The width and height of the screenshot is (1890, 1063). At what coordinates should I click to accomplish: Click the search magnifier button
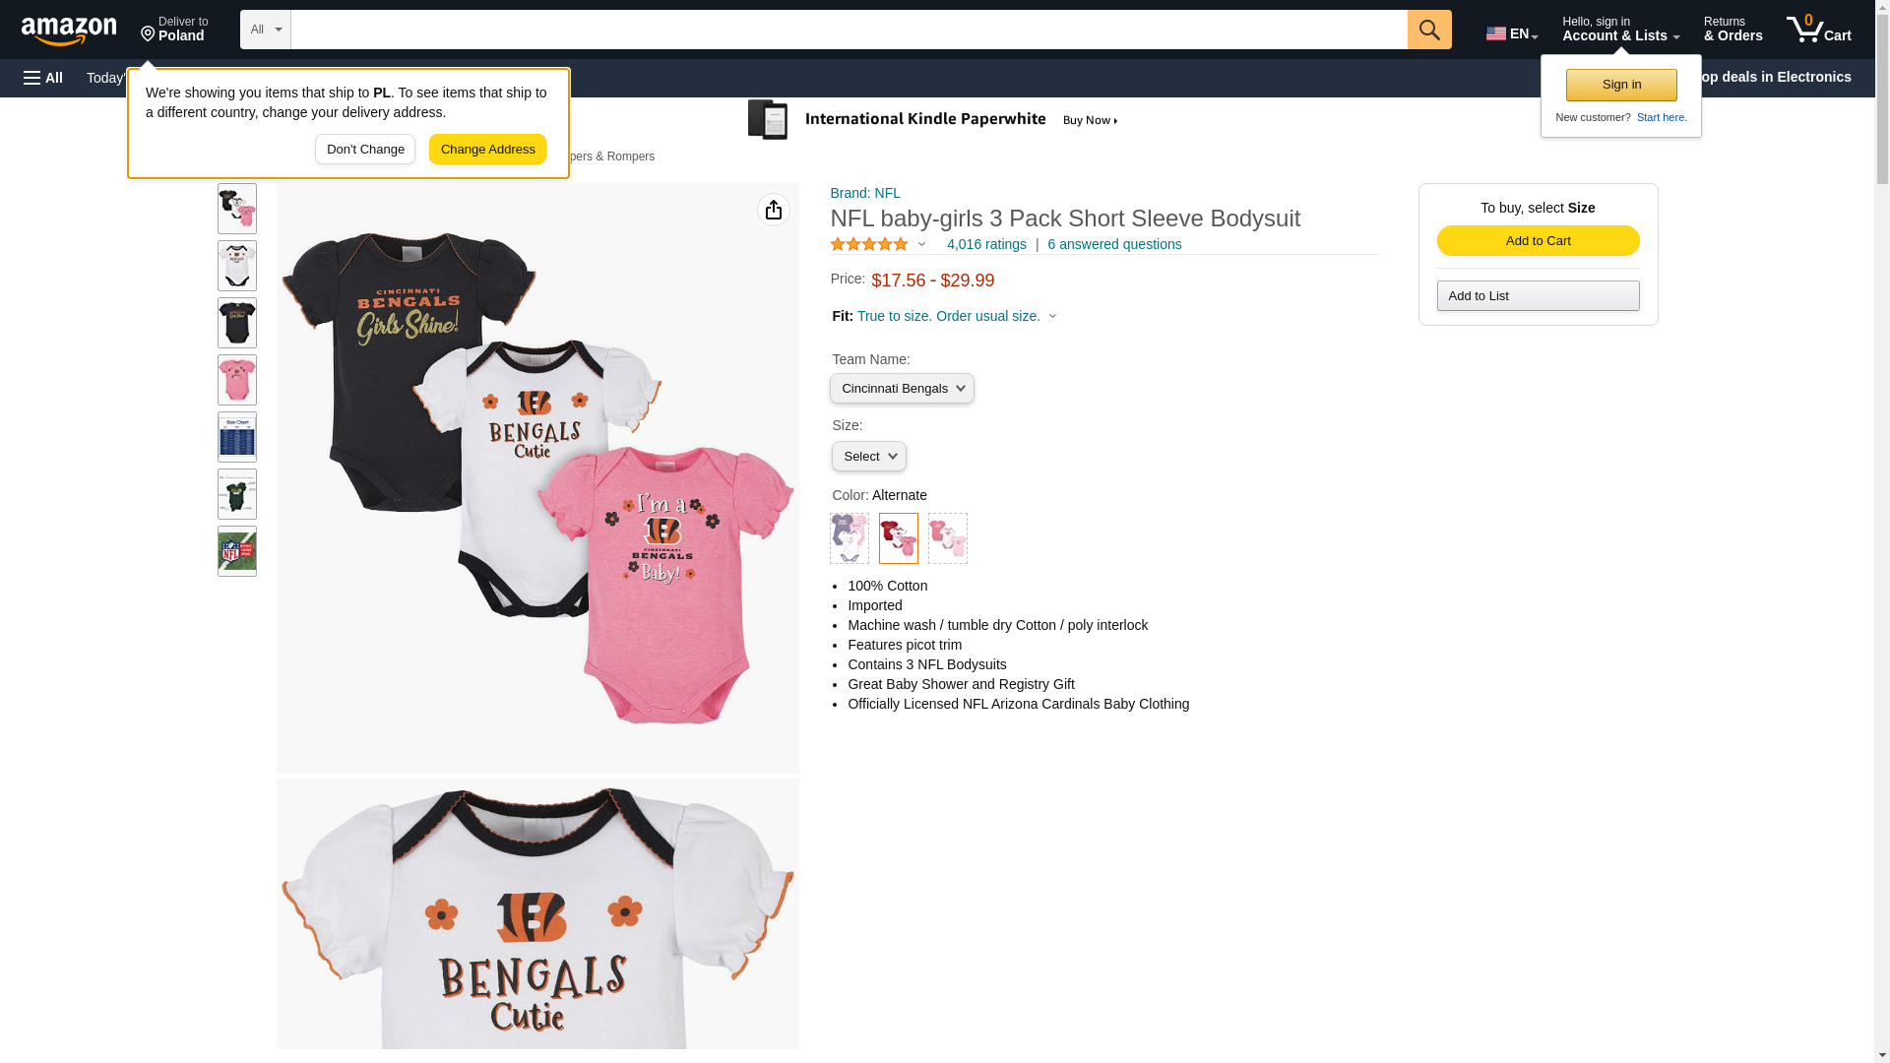(x=1428, y=30)
